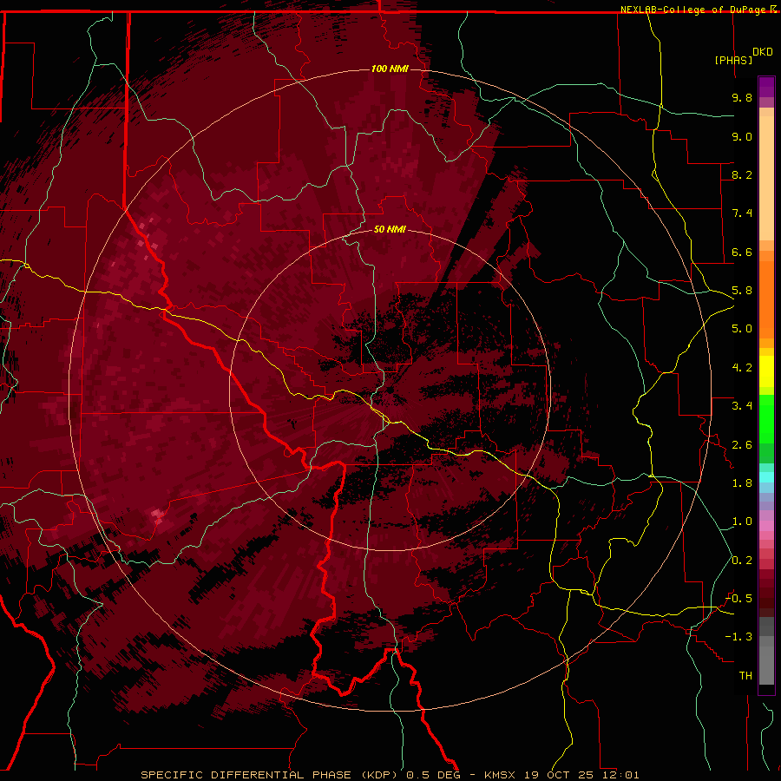Click the 12:01 timestamp in caption
The height and width of the screenshot is (781, 781).
click(x=621, y=775)
